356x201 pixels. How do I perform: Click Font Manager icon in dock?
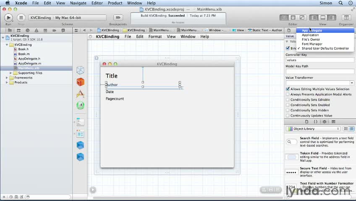pyautogui.click(x=80, y=105)
